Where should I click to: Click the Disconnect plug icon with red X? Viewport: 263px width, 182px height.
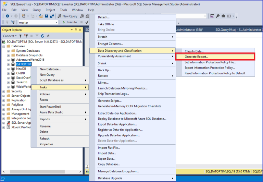tap(26, 36)
